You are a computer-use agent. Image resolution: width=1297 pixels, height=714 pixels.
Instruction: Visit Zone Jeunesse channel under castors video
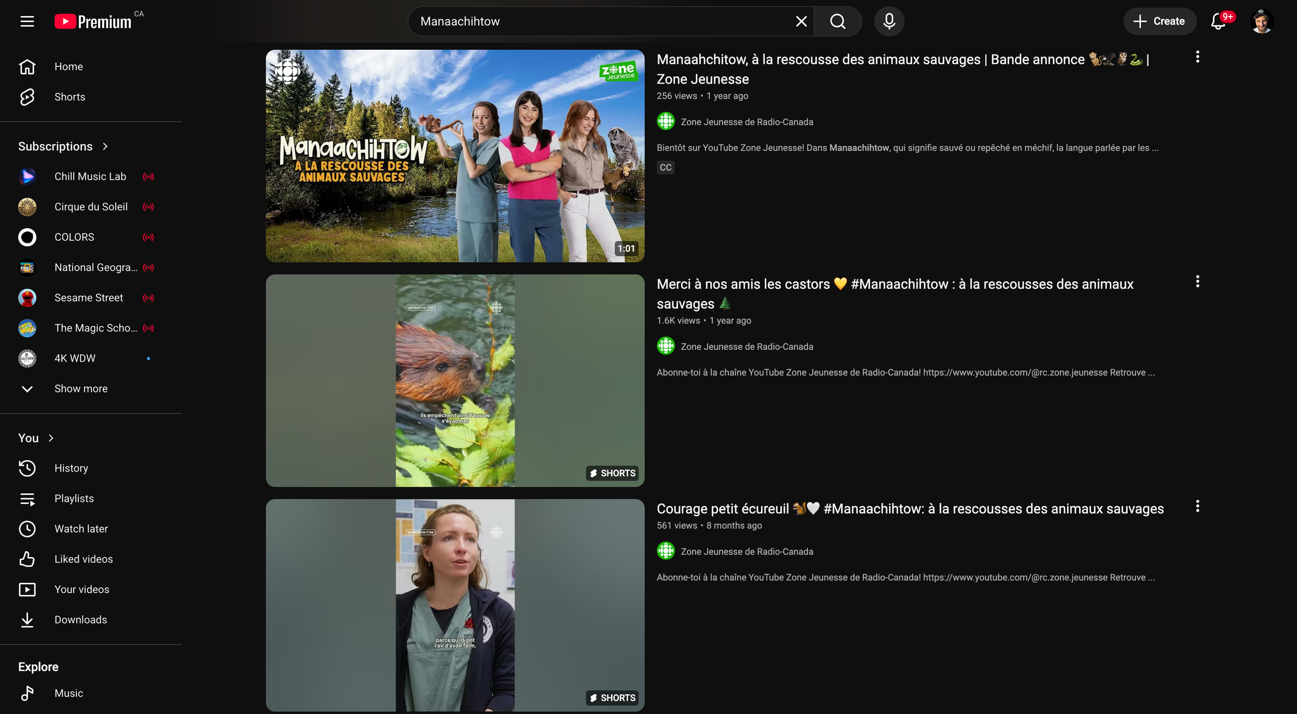point(747,347)
